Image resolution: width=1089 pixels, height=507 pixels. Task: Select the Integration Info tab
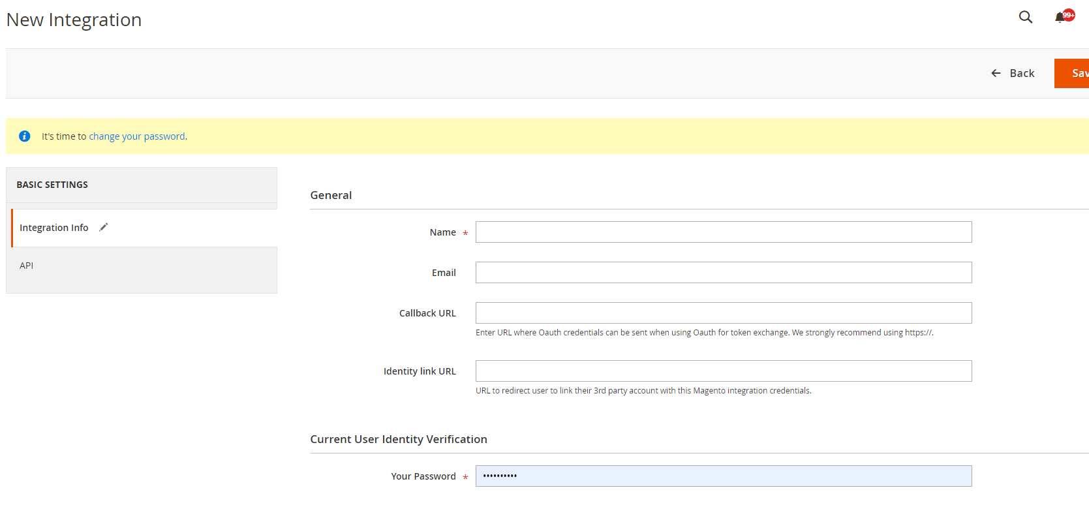point(54,228)
